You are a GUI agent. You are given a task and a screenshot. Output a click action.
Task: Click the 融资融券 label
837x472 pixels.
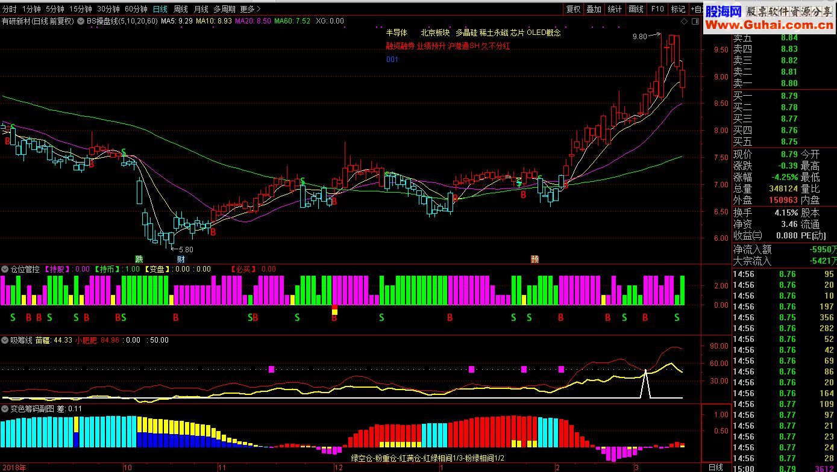pos(400,46)
